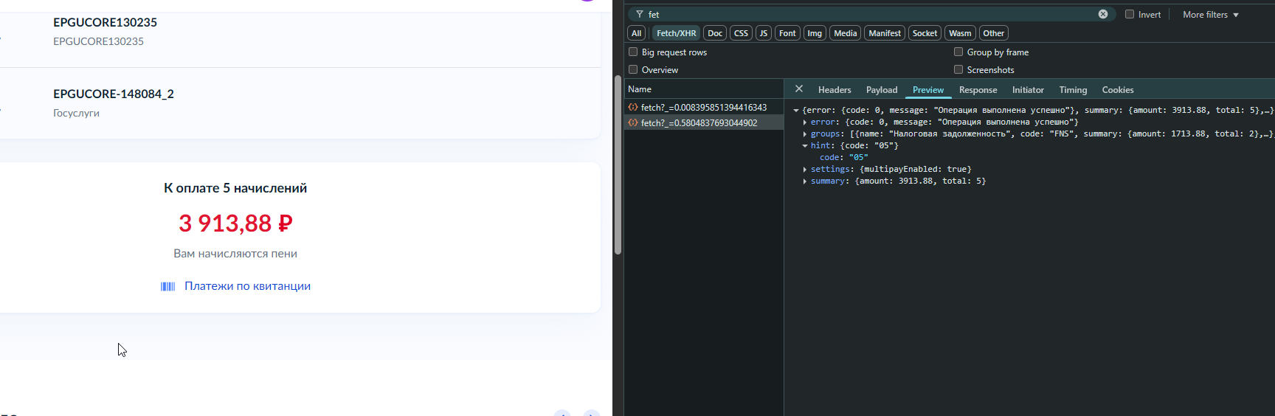Expand the error node

[805, 122]
